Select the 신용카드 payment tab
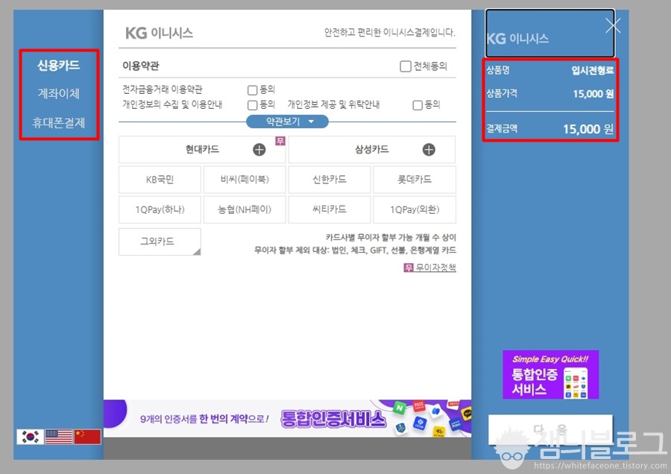The height and width of the screenshot is (474, 671). click(59, 66)
